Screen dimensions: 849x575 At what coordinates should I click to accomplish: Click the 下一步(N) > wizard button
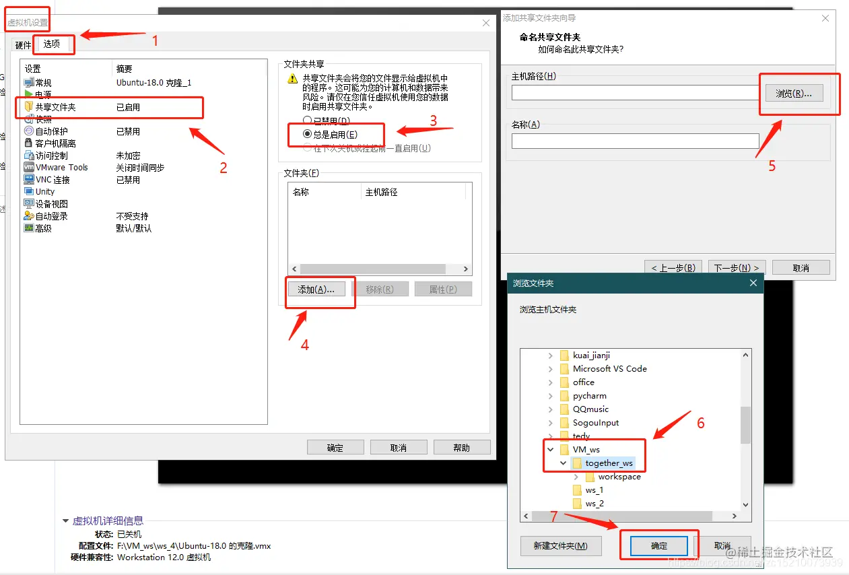pos(737,267)
